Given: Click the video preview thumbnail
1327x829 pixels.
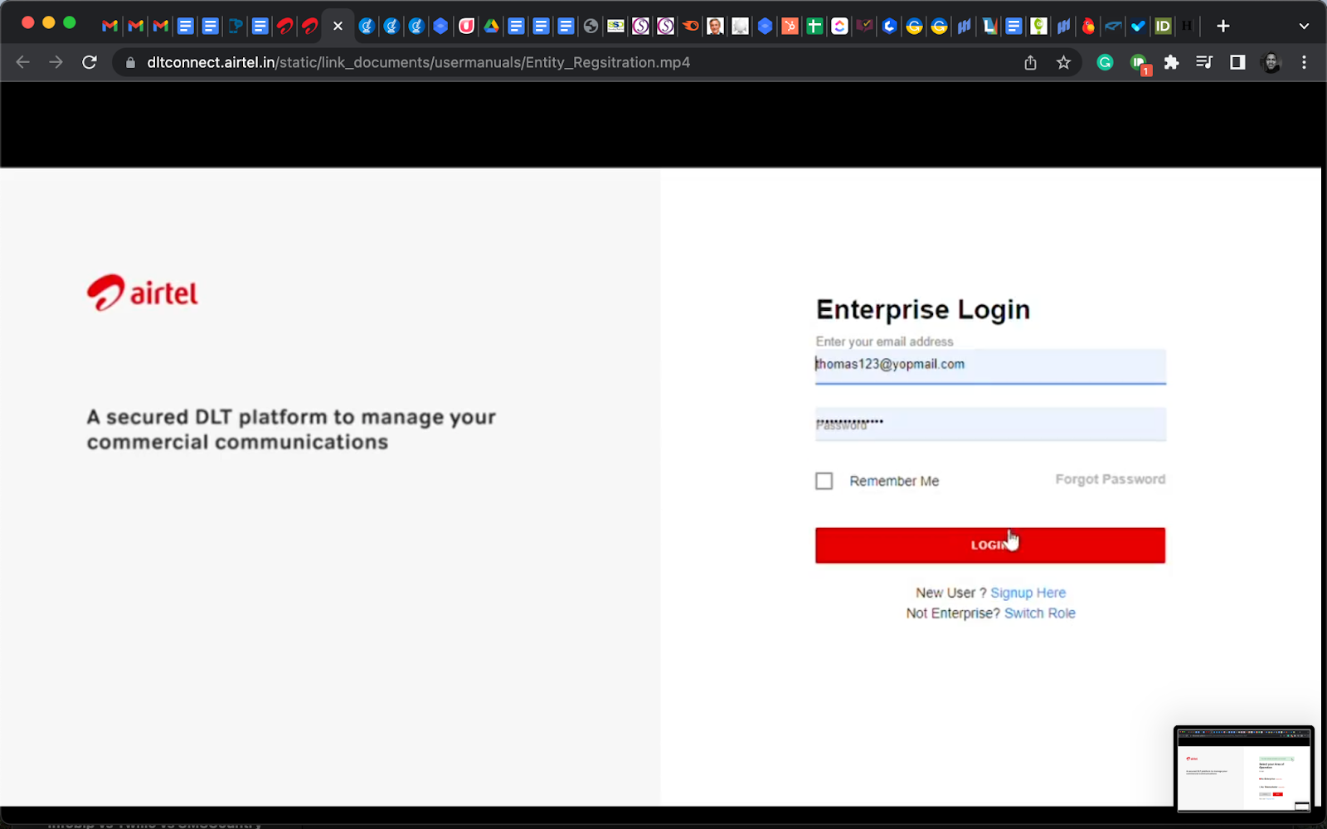Looking at the screenshot, I should tap(1243, 768).
